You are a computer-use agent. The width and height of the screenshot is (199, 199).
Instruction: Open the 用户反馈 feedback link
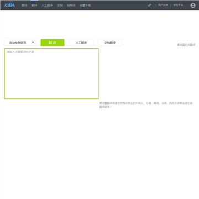pyautogui.click(x=163, y=5)
